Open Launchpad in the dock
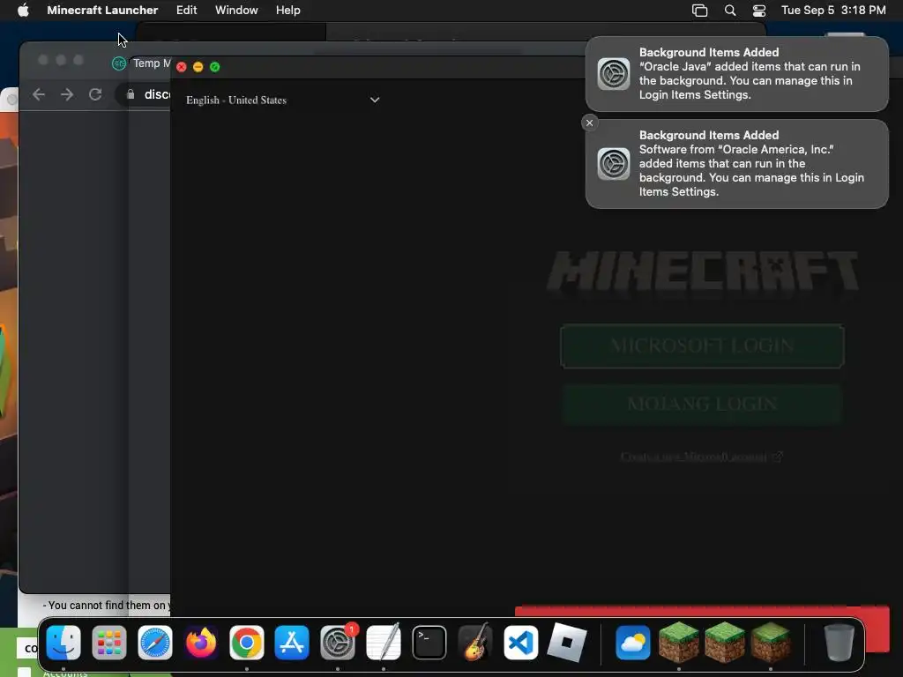The width and height of the screenshot is (903, 677). tap(108, 643)
